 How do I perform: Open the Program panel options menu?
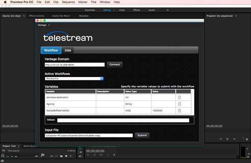(x=236, y=16)
